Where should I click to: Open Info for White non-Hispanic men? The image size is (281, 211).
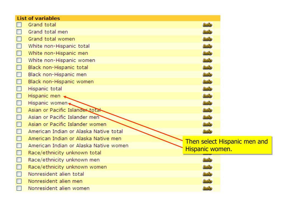point(207,53)
